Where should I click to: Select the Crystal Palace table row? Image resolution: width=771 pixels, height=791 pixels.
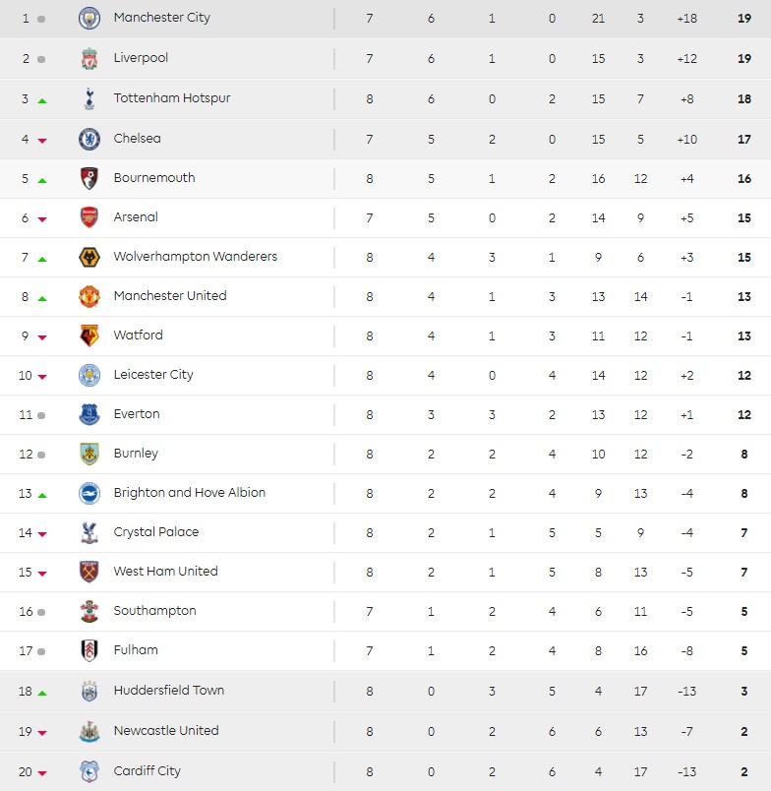pyautogui.click(x=393, y=532)
